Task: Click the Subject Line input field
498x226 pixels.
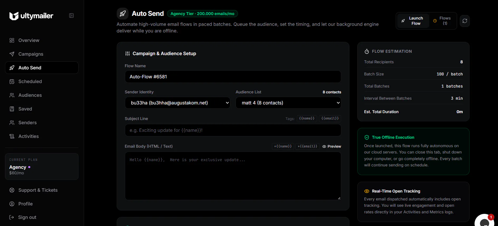Action: [233, 130]
